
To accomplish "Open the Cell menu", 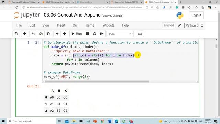I will (75, 25).
